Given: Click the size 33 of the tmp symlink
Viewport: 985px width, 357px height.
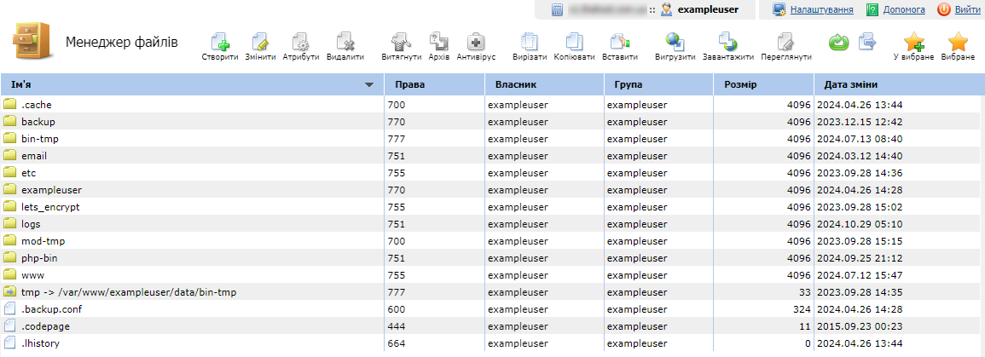Looking at the screenshot, I should [x=805, y=291].
